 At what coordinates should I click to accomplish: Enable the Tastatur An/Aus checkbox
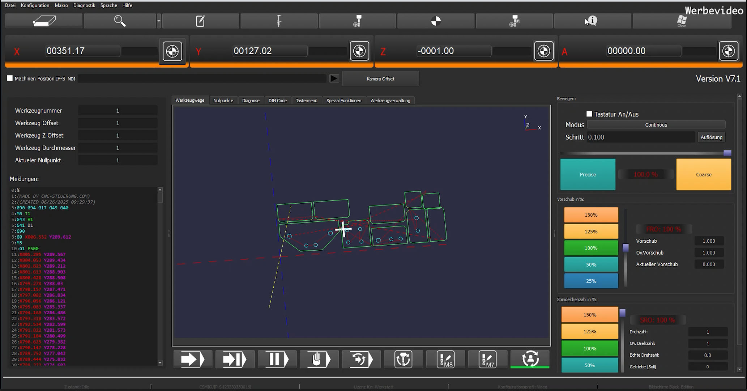[x=589, y=114]
